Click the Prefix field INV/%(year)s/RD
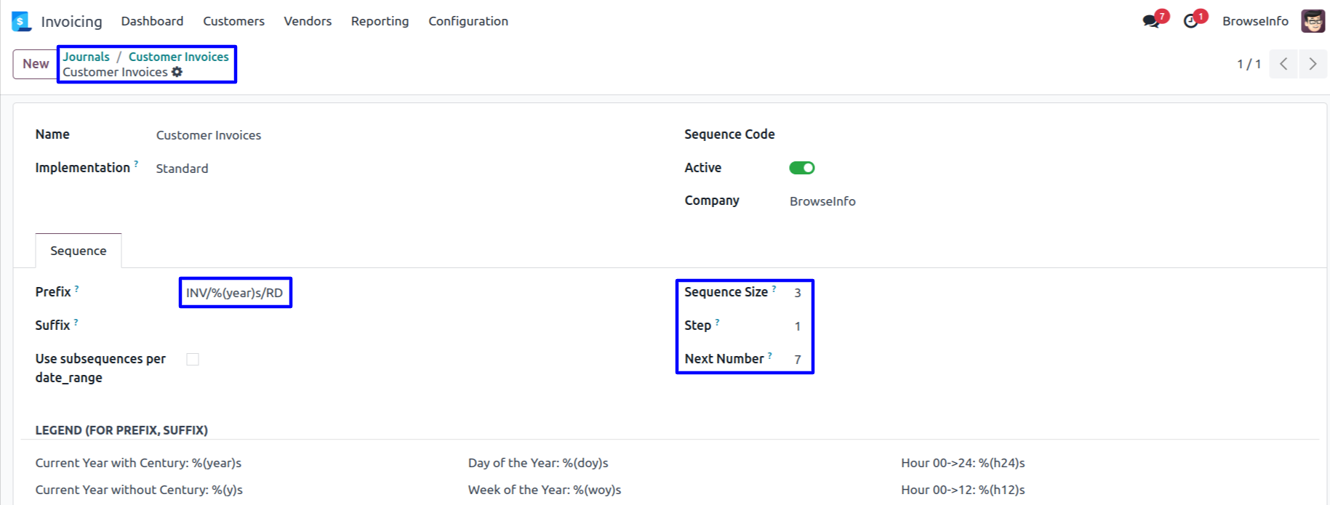The height and width of the screenshot is (505, 1330). pos(234,293)
